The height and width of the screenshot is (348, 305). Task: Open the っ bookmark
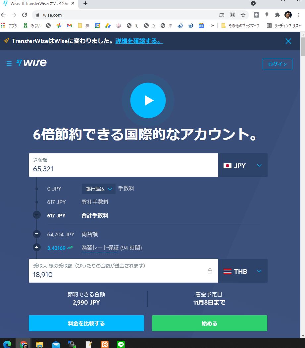click(x=149, y=26)
